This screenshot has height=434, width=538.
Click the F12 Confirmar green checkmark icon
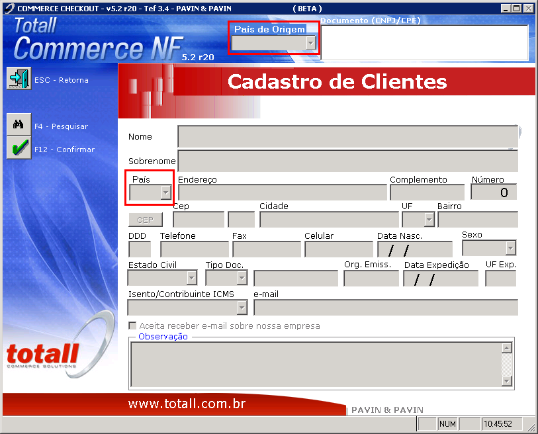[x=19, y=148]
